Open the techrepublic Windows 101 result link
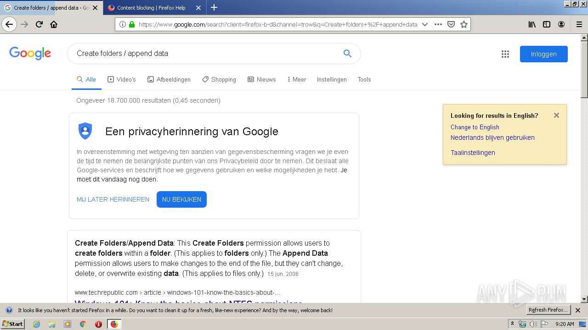The image size is (588, 330). [188, 302]
